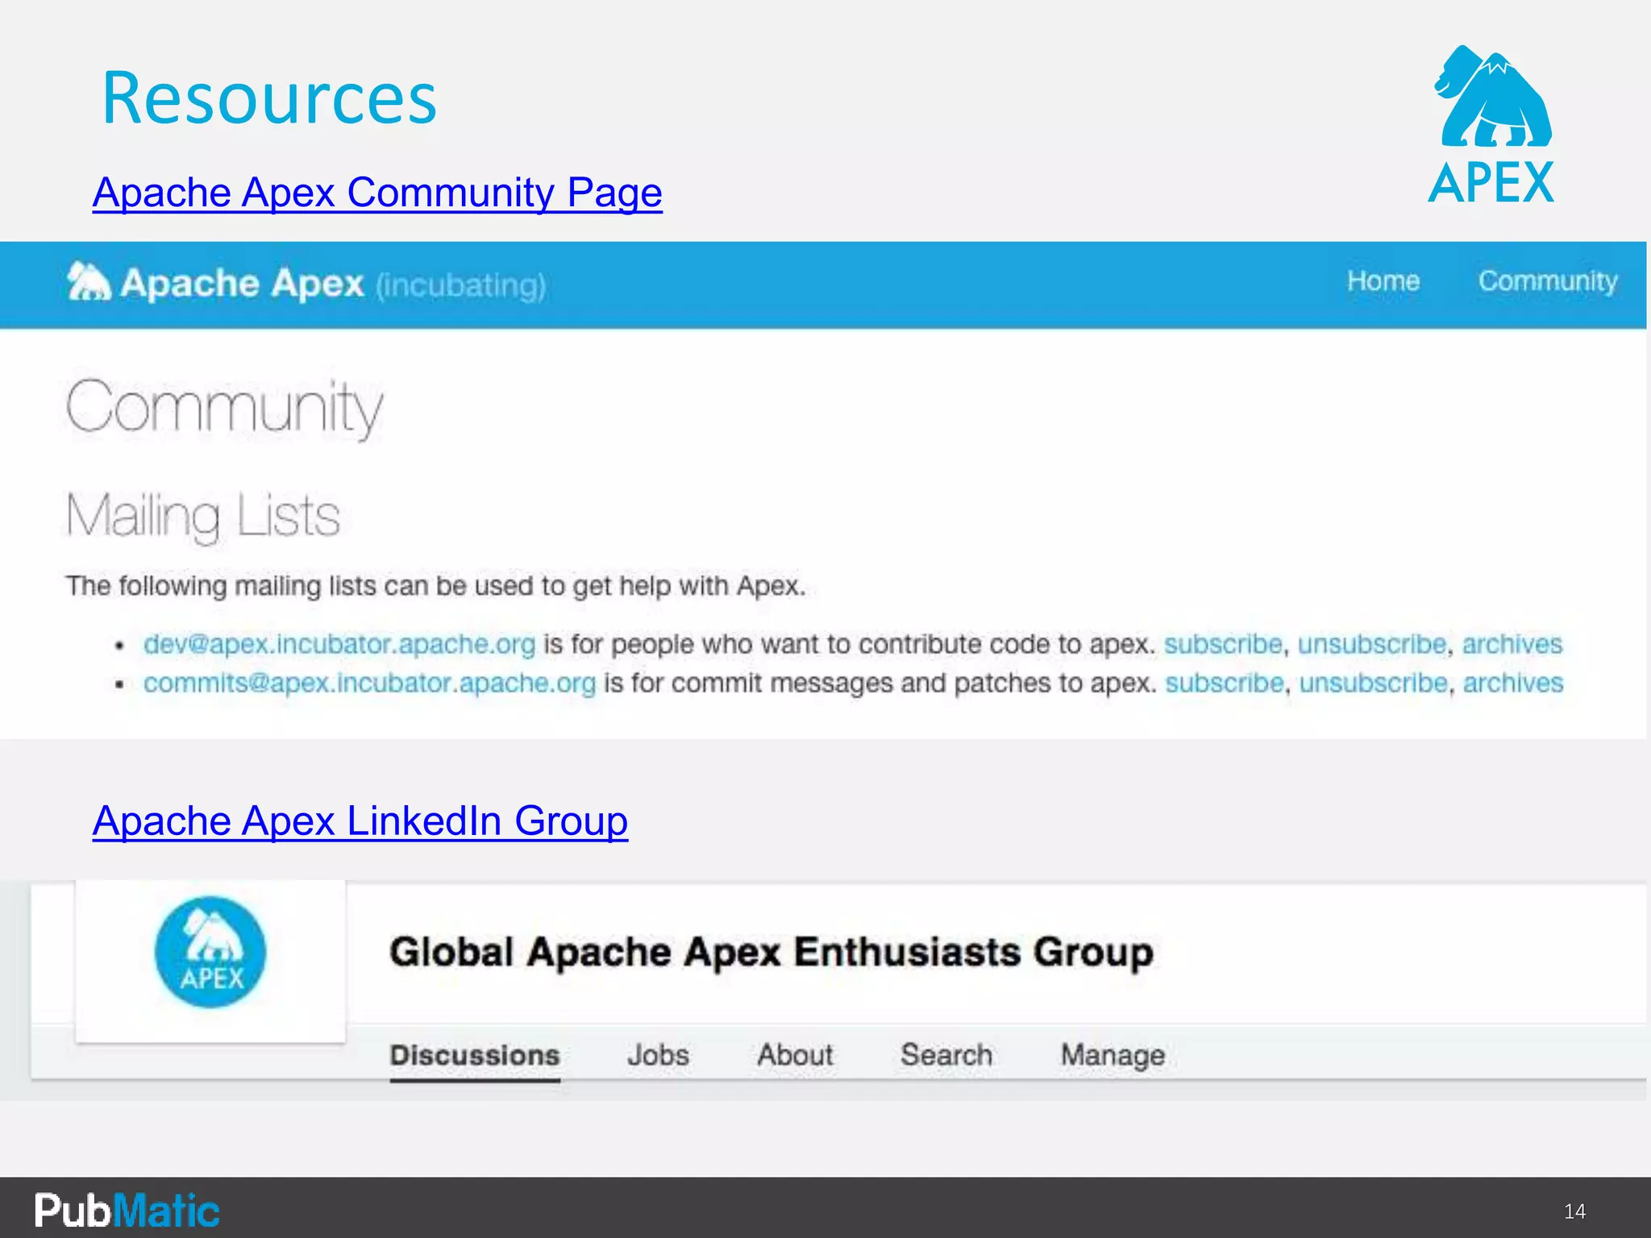The width and height of the screenshot is (1651, 1238).
Task: Click the dev@apex.incubator.apache.org email link
Action: (339, 644)
